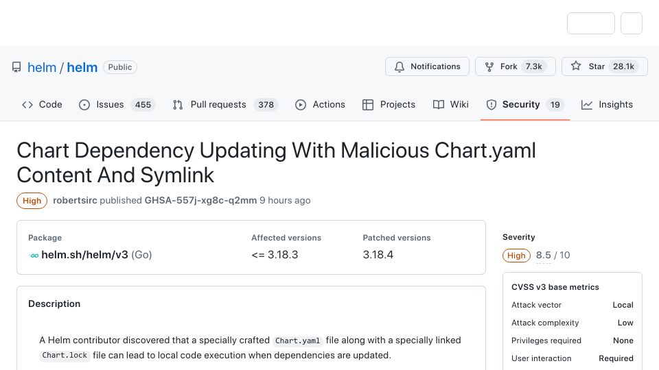659x370 pixels.
Task: View the 7.3k fork count
Action: pos(534,66)
